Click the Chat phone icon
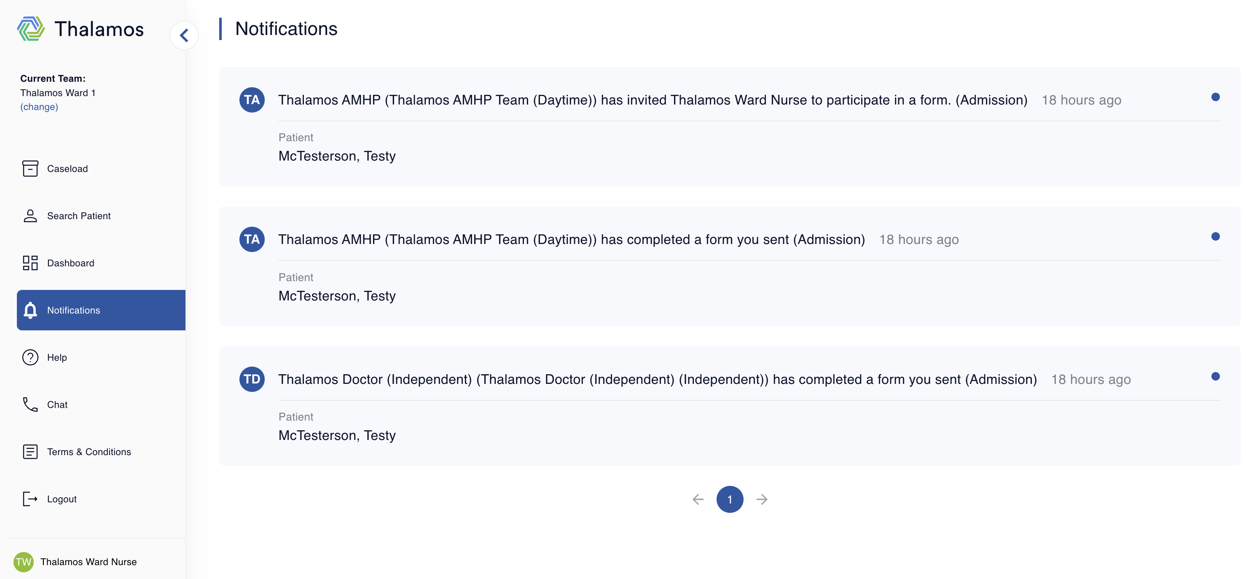 [x=30, y=405]
